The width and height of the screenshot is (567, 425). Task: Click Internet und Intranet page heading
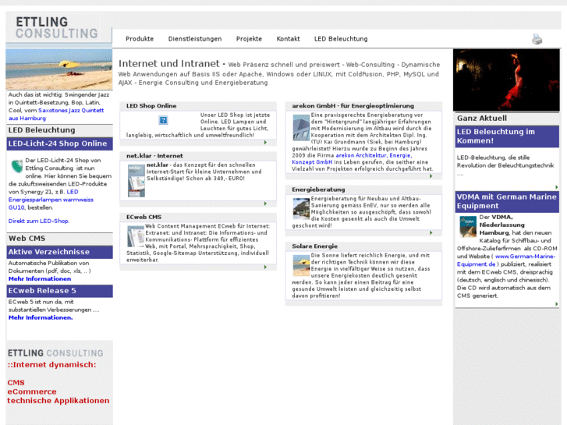(x=169, y=64)
